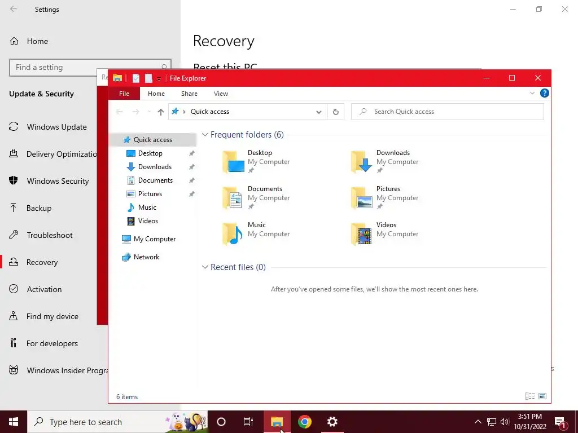Click the Back navigation arrow
Image resolution: width=578 pixels, height=433 pixels.
pyautogui.click(x=120, y=112)
